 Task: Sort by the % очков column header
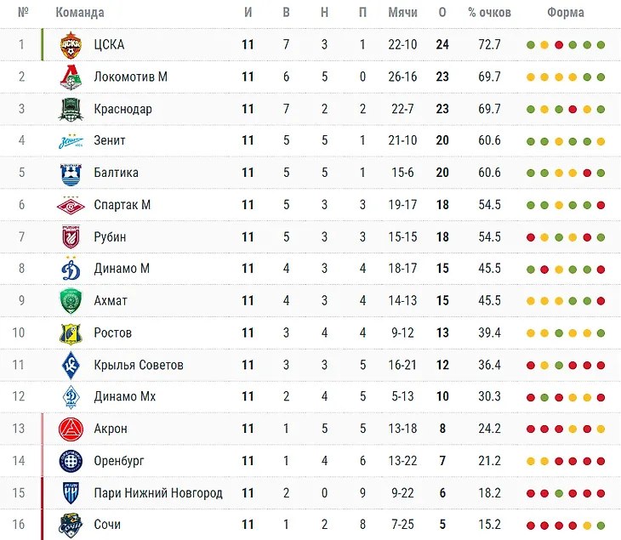[490, 13]
